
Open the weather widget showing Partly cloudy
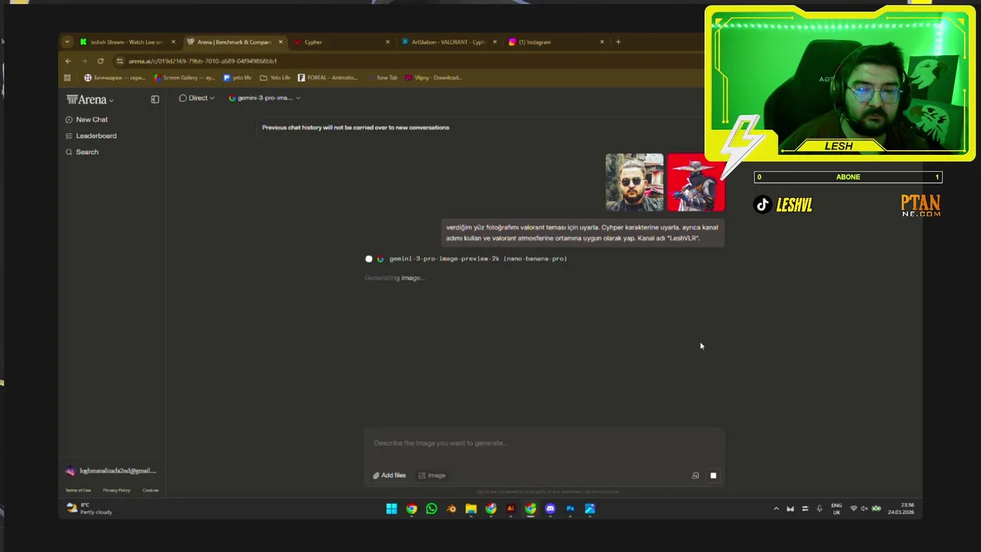90,508
